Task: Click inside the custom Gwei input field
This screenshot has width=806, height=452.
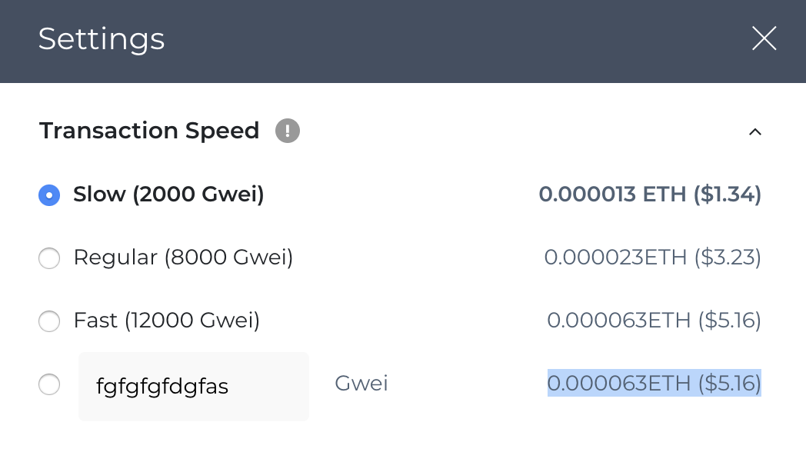Action: [x=193, y=384]
